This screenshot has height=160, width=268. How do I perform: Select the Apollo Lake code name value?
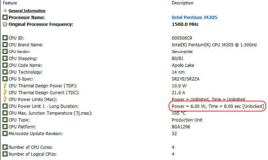[183, 65]
